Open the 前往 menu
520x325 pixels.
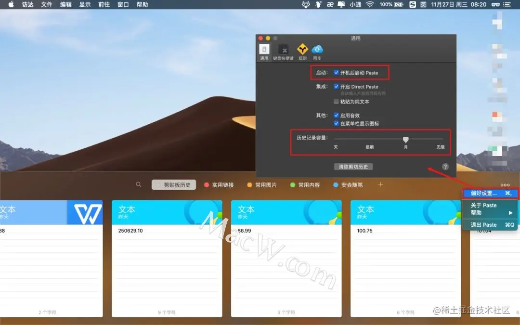tap(104, 4)
